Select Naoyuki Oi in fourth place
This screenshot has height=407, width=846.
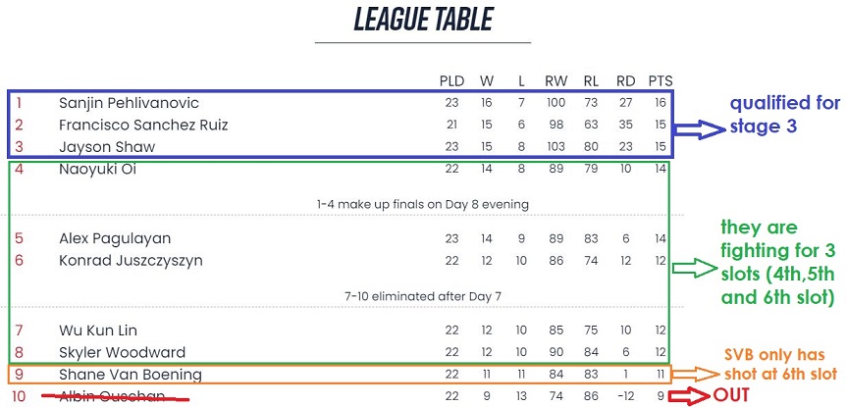tap(98, 170)
